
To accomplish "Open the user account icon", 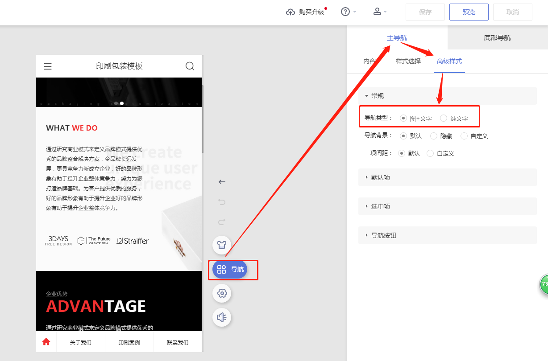I will point(377,12).
